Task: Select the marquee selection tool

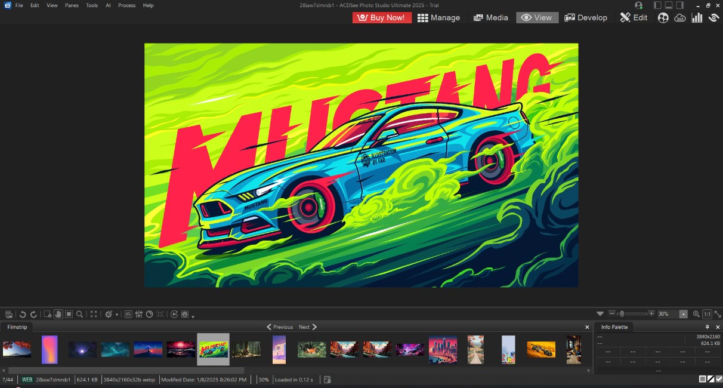Action: 68,315
